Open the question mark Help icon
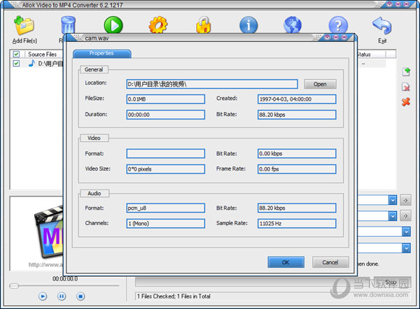This screenshot has height=309, width=420. tap(338, 25)
